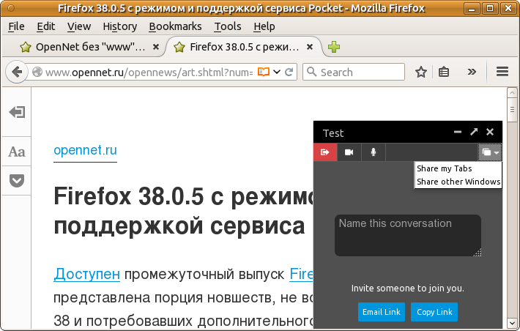
Task: Click the Copy Link button
Action: (x=434, y=312)
